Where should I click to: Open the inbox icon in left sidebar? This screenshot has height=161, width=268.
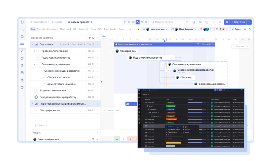click(x=22, y=37)
